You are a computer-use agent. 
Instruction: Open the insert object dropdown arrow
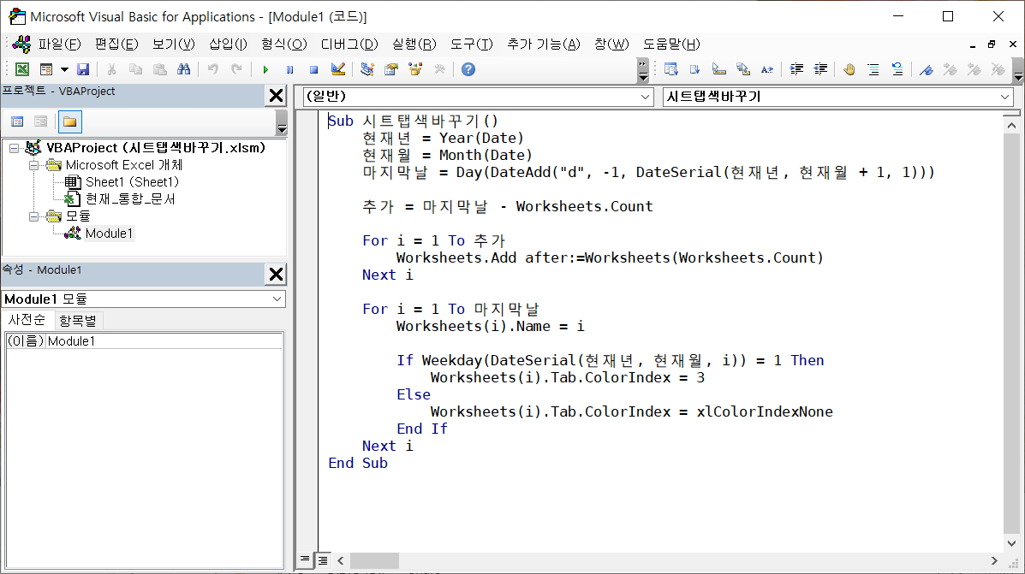click(x=64, y=69)
